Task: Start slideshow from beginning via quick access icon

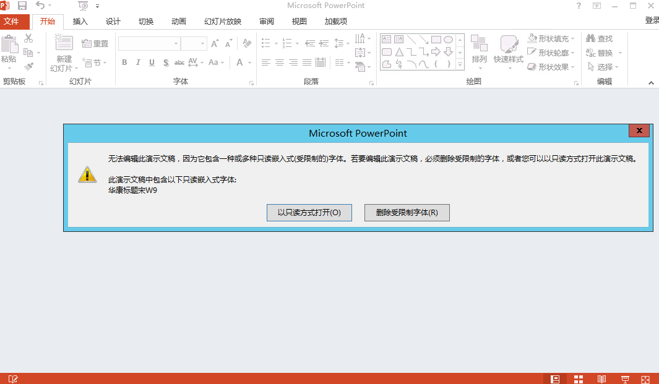Action: (x=83, y=6)
